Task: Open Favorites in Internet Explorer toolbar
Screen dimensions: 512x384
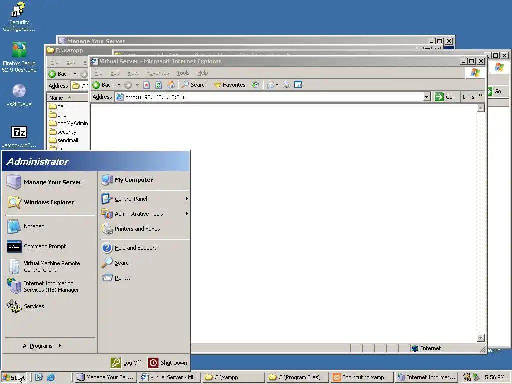Action: (x=230, y=85)
